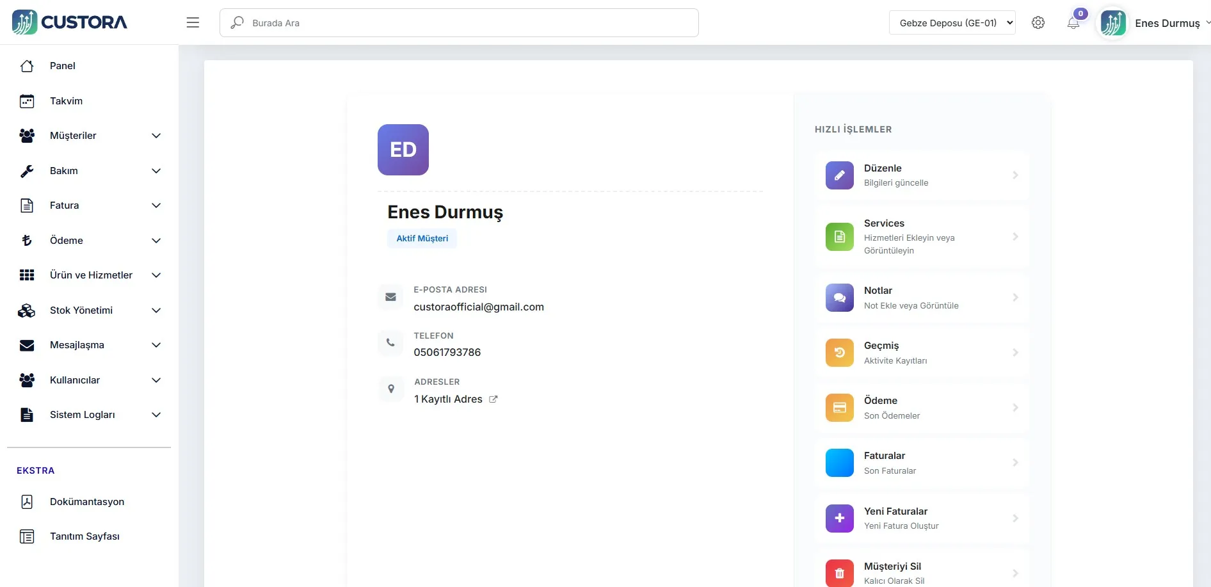
Task: Open the Notlar chat bubble icon
Action: point(839,298)
